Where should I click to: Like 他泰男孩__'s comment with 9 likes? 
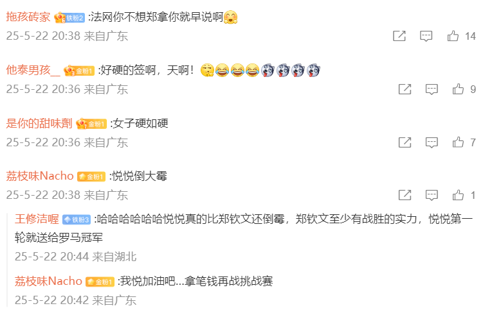point(459,89)
